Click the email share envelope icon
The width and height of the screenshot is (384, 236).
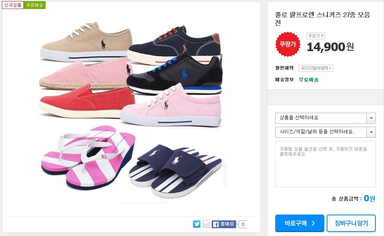(206, 224)
